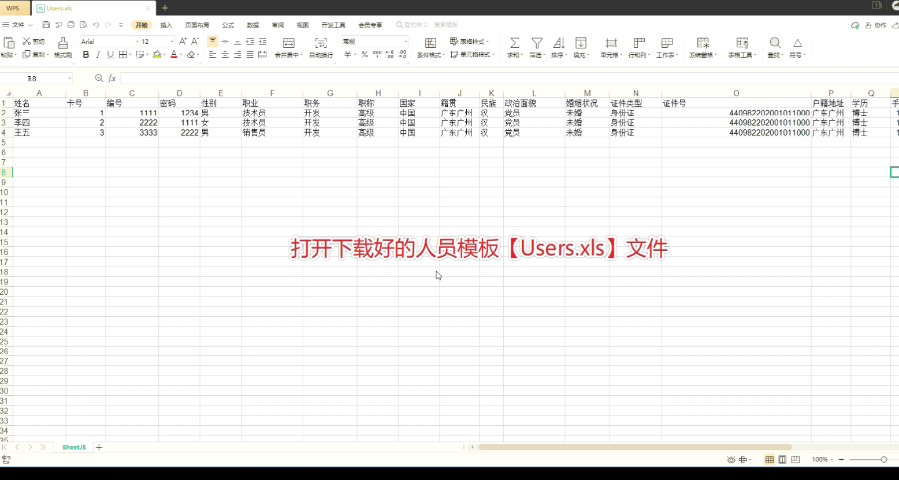The image size is (899, 480).
Task: Click the Find (查找) magnifier icon
Action: [x=775, y=43]
